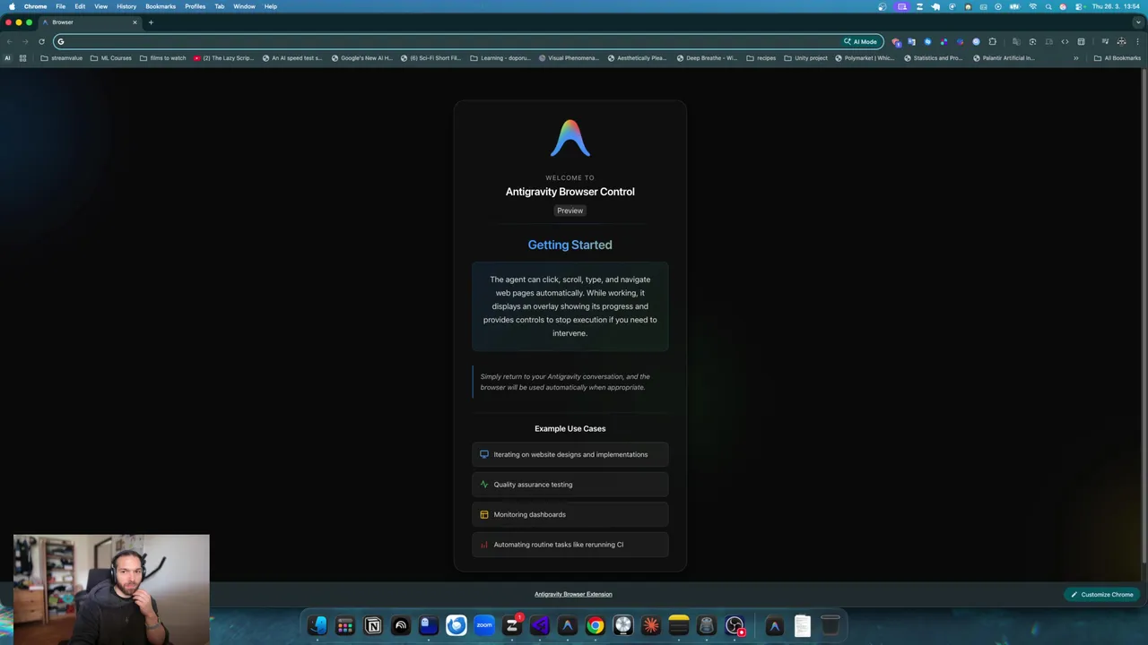Open the Profiles menu
Screen dimensions: 1148x645
[x=195, y=6]
